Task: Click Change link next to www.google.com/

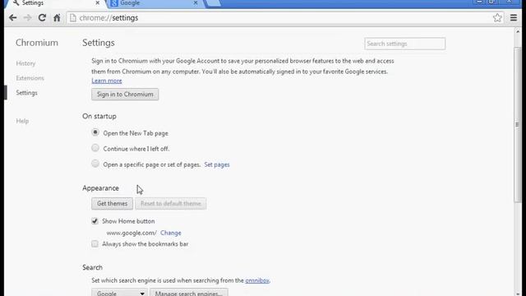Action: coord(170,233)
